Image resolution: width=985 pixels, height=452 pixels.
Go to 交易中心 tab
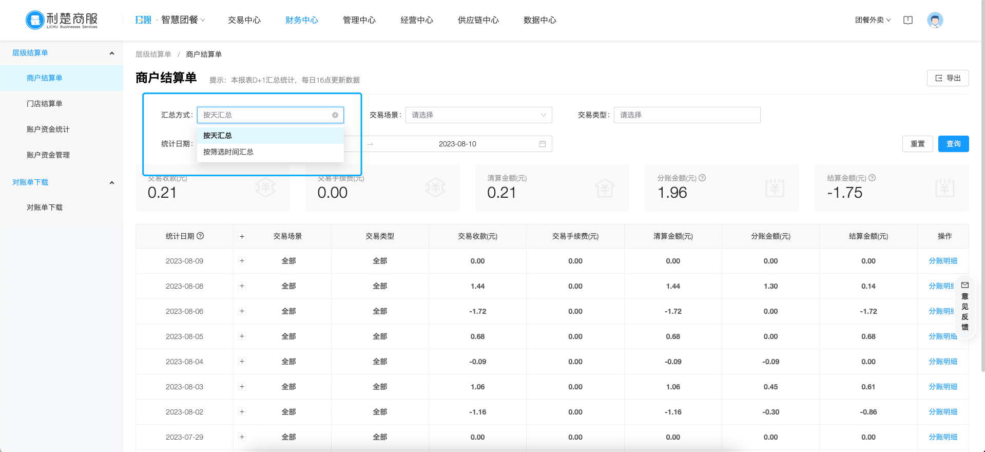click(244, 20)
